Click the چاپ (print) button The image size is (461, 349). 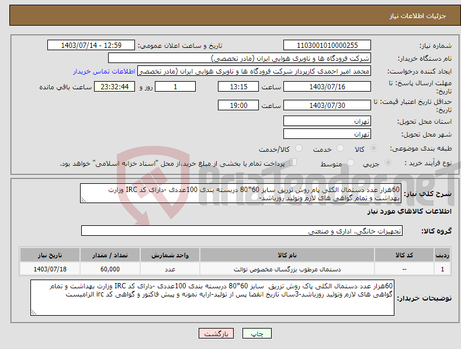click(x=257, y=333)
